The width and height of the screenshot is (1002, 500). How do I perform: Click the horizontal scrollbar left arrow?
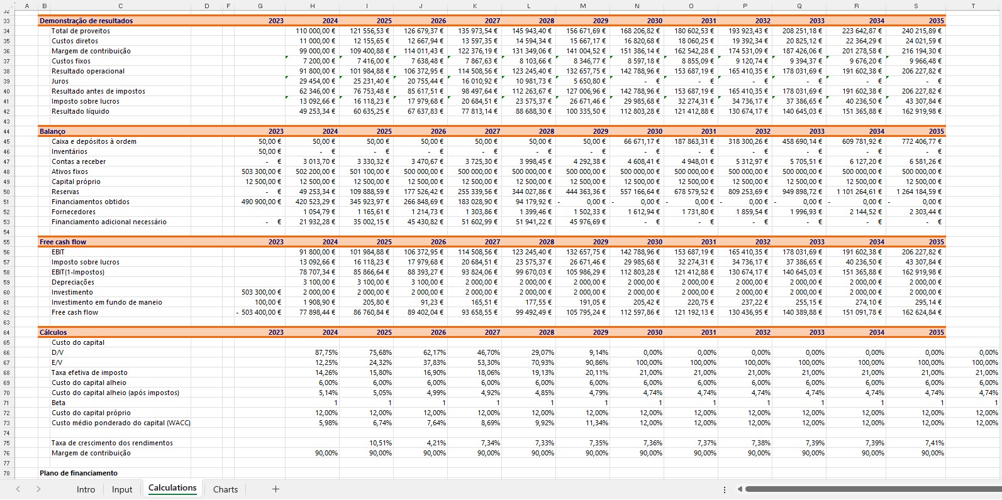(x=740, y=489)
